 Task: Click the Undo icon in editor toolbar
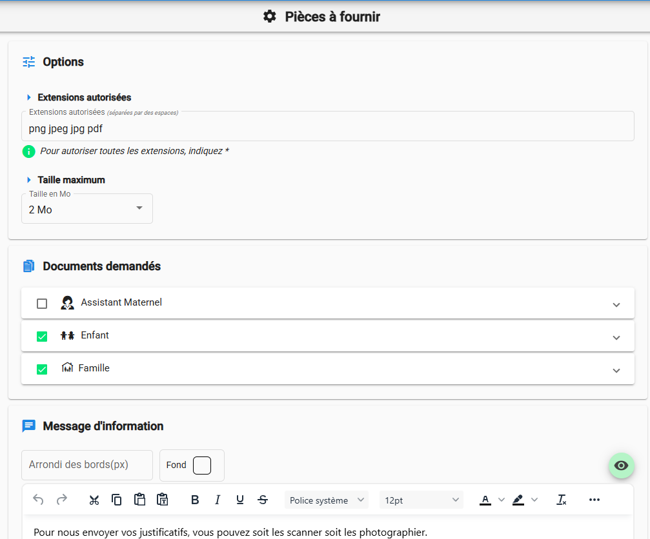point(39,500)
